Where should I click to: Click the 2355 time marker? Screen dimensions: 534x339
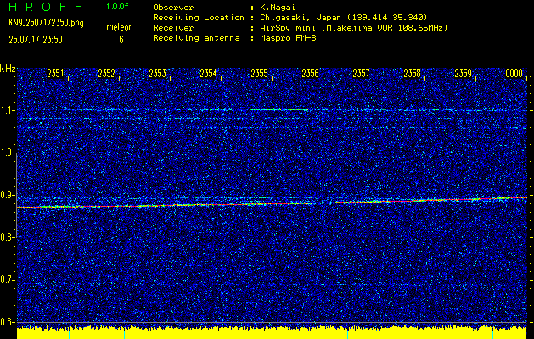point(259,74)
